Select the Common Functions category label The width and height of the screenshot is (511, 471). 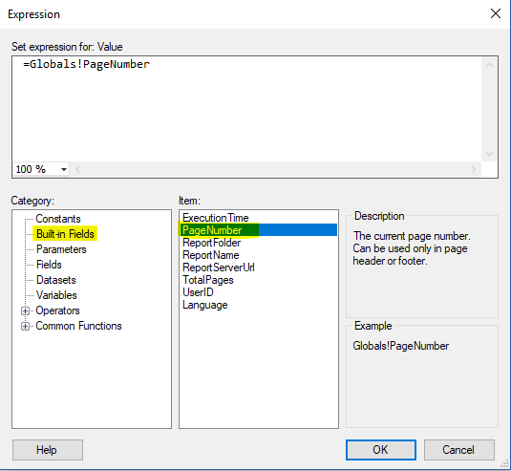(78, 326)
